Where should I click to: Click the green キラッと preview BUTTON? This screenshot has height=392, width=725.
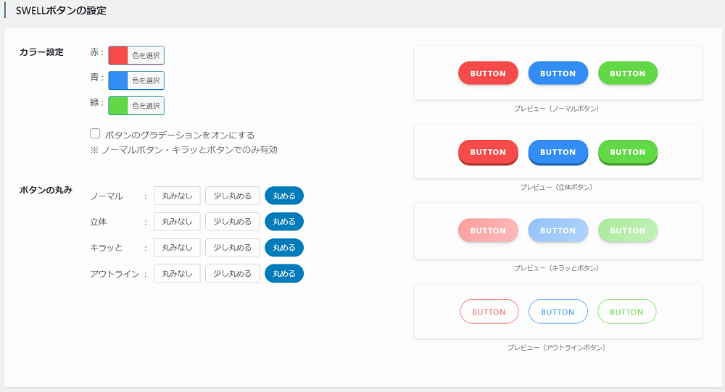628,230
